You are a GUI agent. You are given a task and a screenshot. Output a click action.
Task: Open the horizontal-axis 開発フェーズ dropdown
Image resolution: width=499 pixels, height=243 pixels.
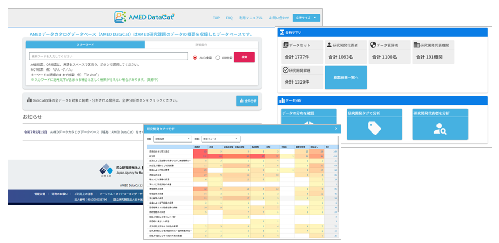click(221, 139)
